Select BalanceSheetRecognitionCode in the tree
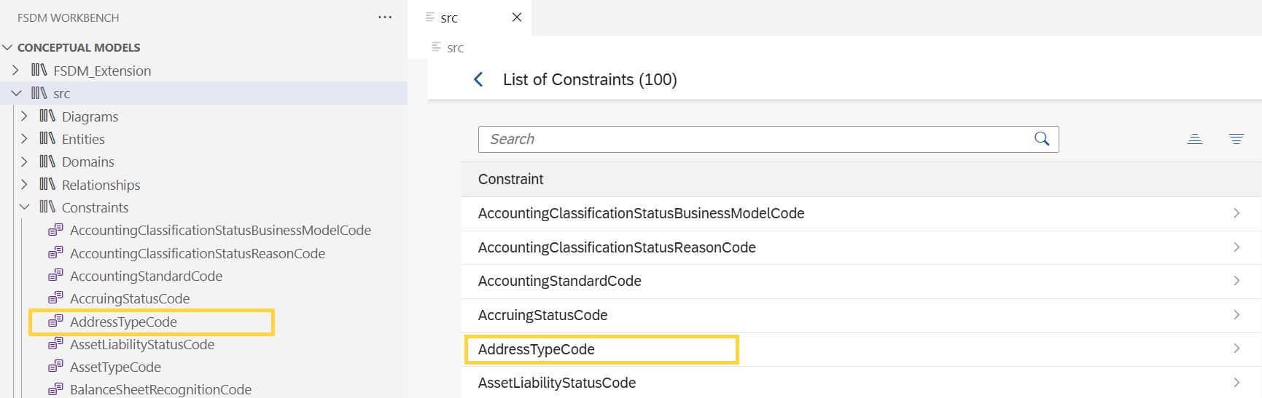The width and height of the screenshot is (1262, 398). click(x=160, y=389)
